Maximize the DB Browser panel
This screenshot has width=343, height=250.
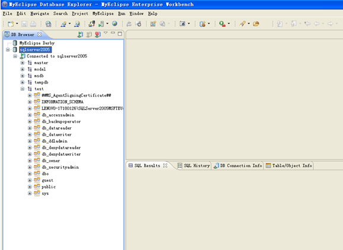120,33
